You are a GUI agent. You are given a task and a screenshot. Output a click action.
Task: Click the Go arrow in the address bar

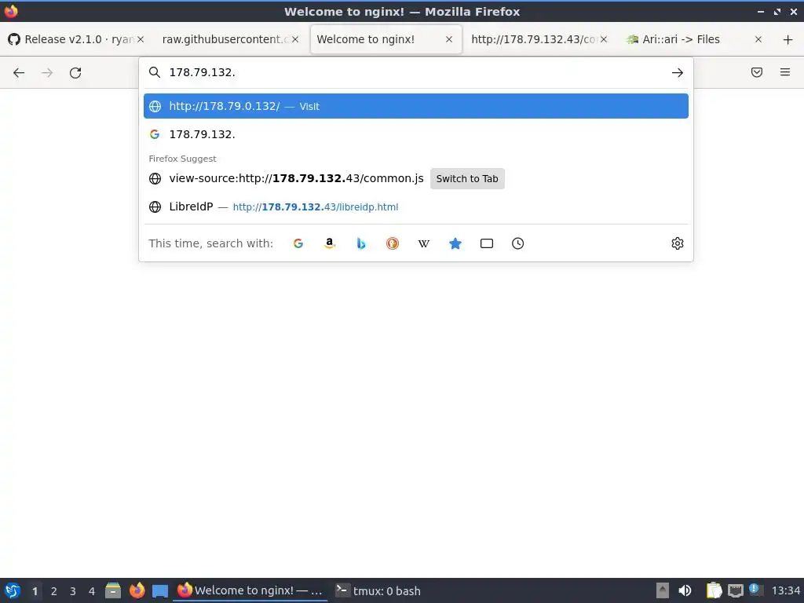pos(677,73)
